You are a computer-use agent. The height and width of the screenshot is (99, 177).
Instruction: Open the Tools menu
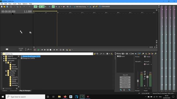pos(19,4)
